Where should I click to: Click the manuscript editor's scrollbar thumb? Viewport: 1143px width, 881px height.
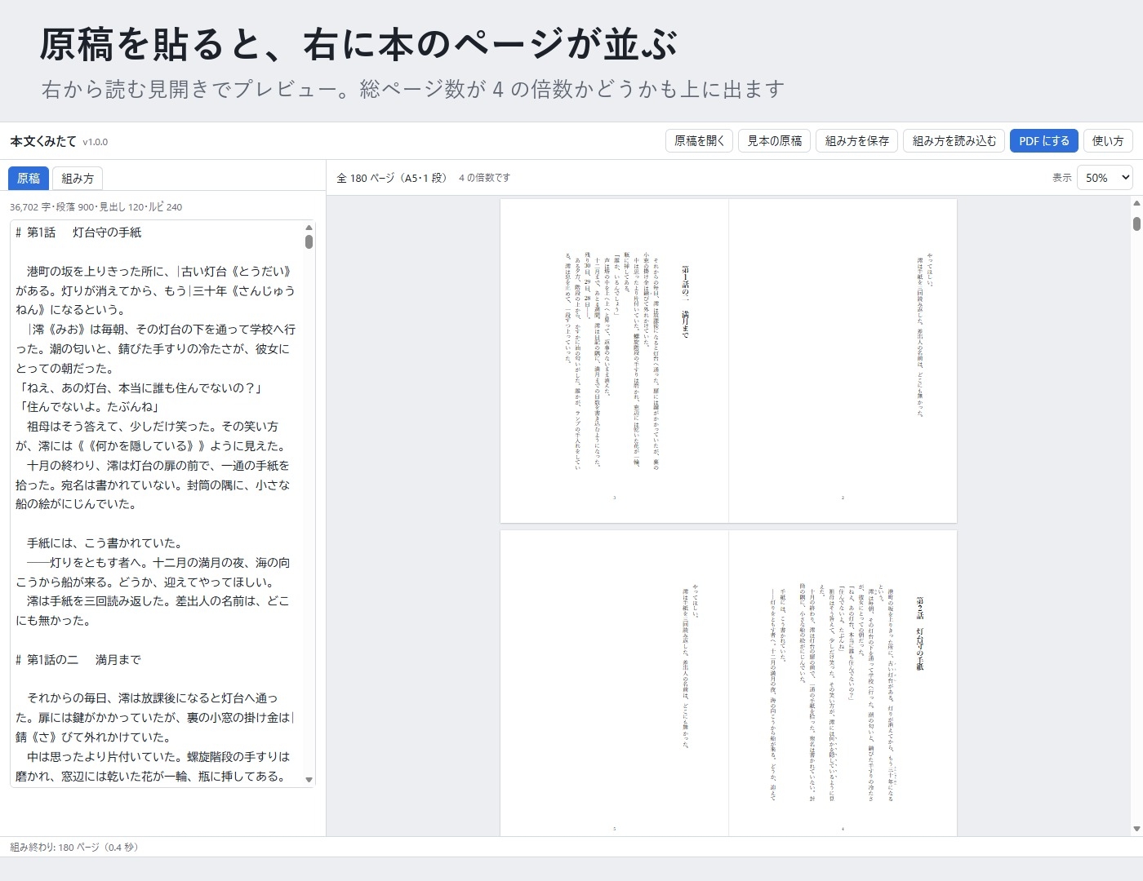pos(309,241)
